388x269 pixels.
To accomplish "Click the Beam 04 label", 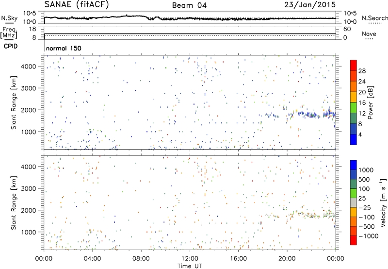I will point(189,5).
